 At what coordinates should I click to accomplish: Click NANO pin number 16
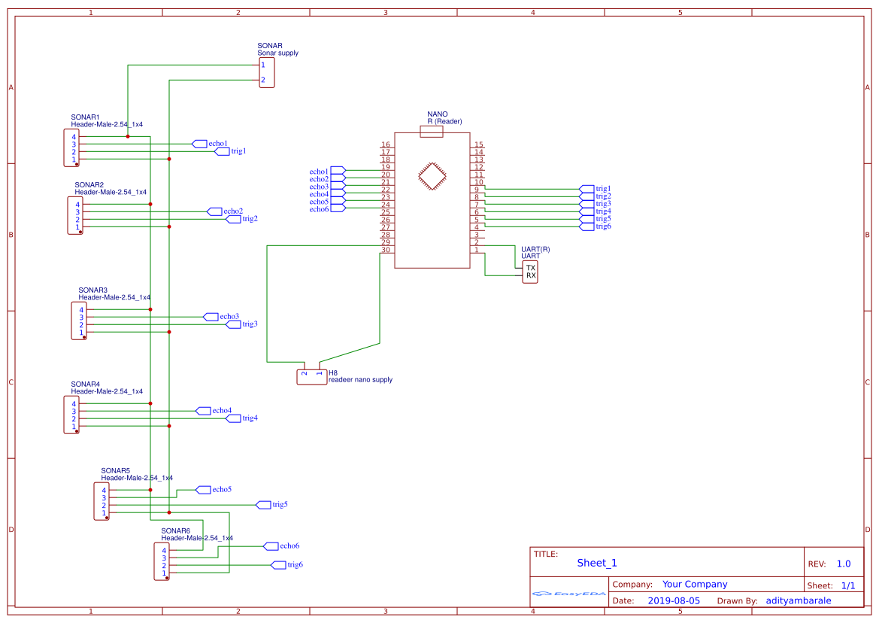click(x=386, y=144)
